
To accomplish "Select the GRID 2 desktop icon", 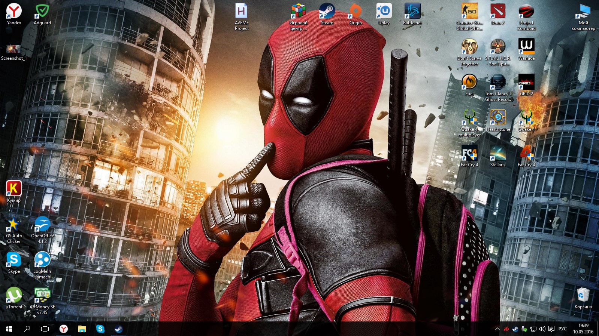I will 526,85.
